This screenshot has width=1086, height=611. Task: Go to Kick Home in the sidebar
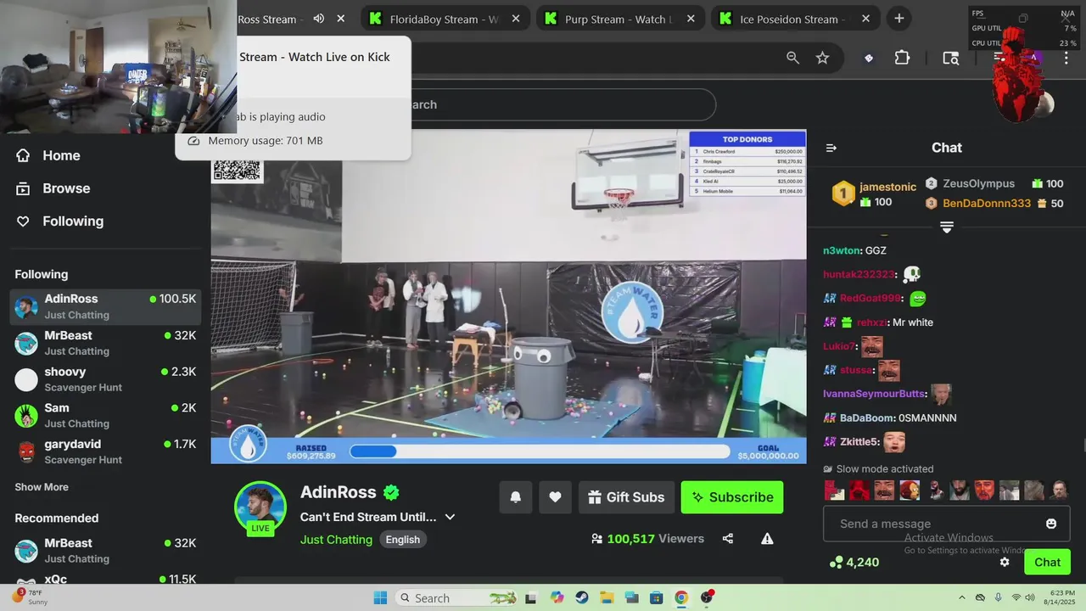coord(48,155)
